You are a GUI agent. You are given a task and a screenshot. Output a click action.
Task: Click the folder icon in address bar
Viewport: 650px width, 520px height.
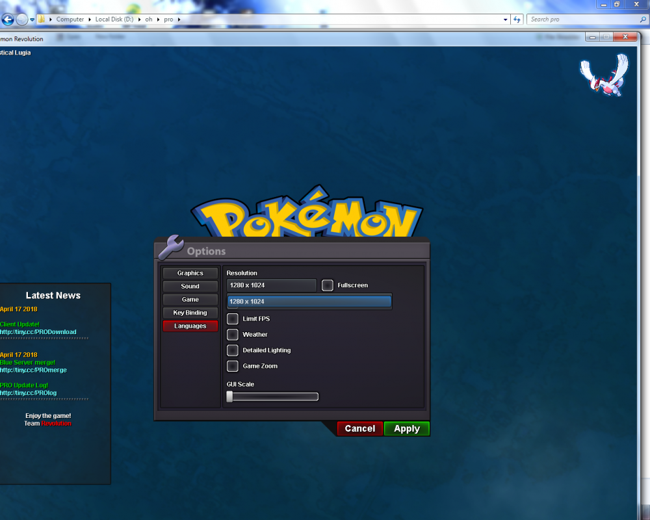point(42,19)
